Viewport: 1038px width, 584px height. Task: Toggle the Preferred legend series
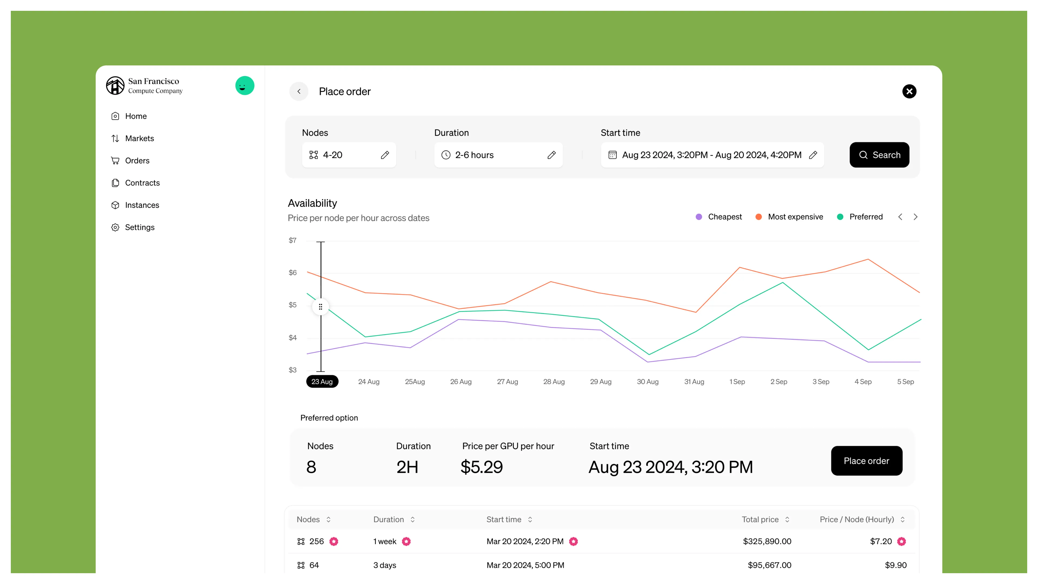[860, 217]
